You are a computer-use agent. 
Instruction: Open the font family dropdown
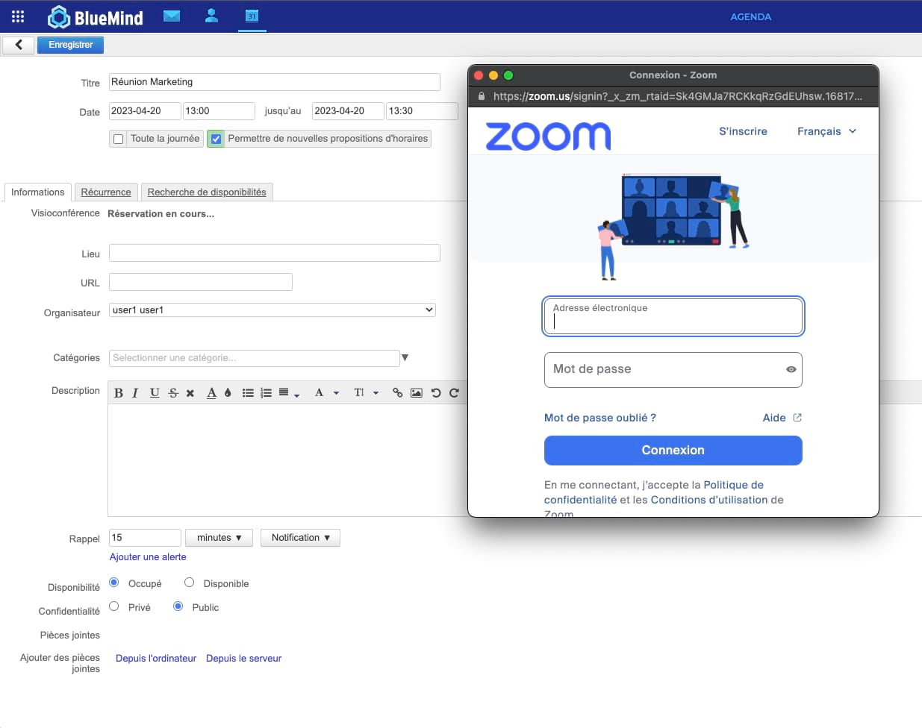327,393
